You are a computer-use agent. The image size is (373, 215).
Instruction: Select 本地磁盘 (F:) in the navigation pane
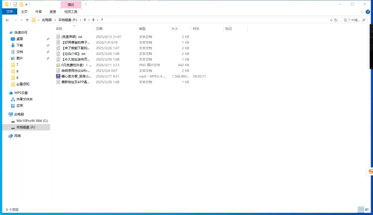pyautogui.click(x=26, y=127)
